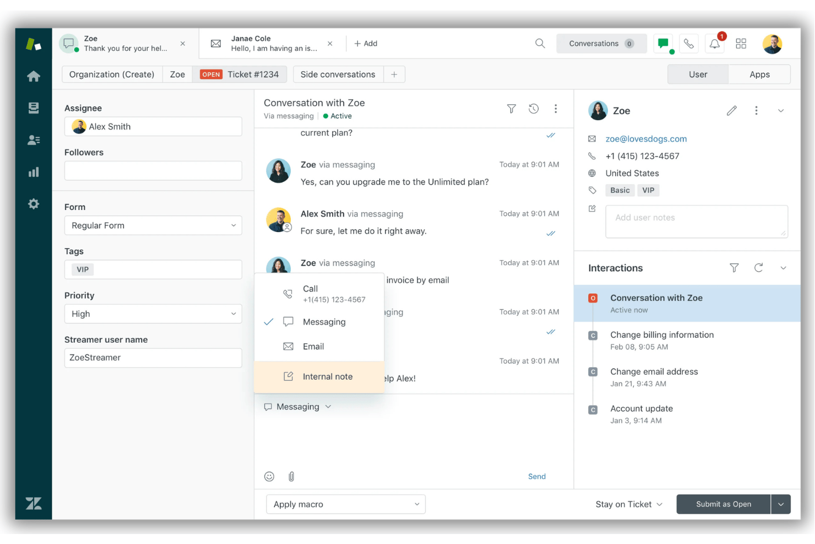
Task: Click the Zendesk logo in the sidebar
Action: [34, 503]
